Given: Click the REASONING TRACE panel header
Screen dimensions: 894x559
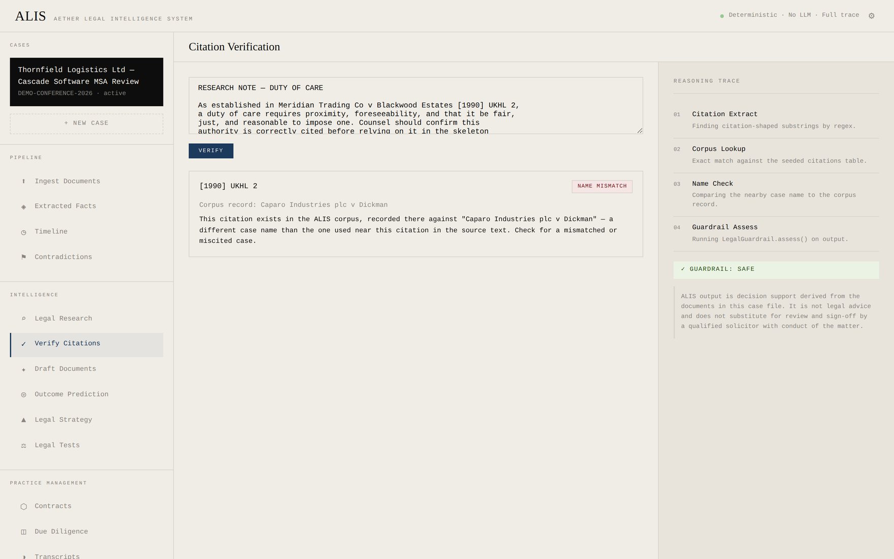Looking at the screenshot, I should (707, 81).
